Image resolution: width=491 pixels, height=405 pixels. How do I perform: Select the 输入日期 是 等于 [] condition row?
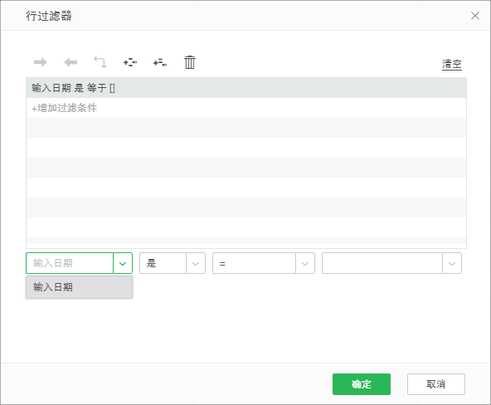[x=246, y=88]
